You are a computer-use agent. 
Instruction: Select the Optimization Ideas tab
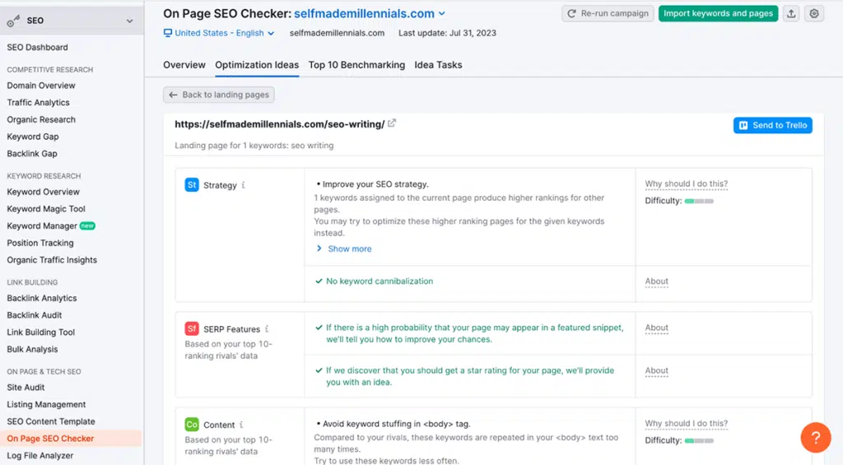point(257,65)
